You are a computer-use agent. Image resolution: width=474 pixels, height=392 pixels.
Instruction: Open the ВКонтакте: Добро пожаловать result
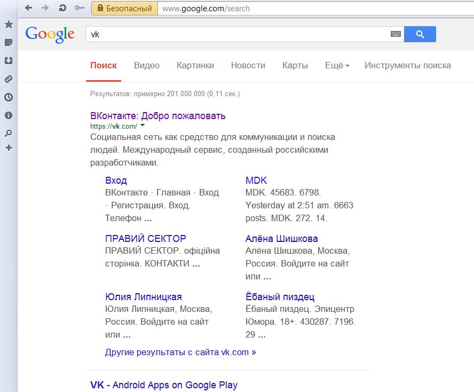[158, 116]
